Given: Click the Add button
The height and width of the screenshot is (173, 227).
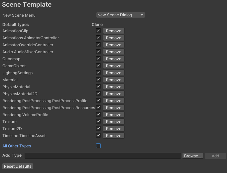Looking at the screenshot, I should 215,156.
